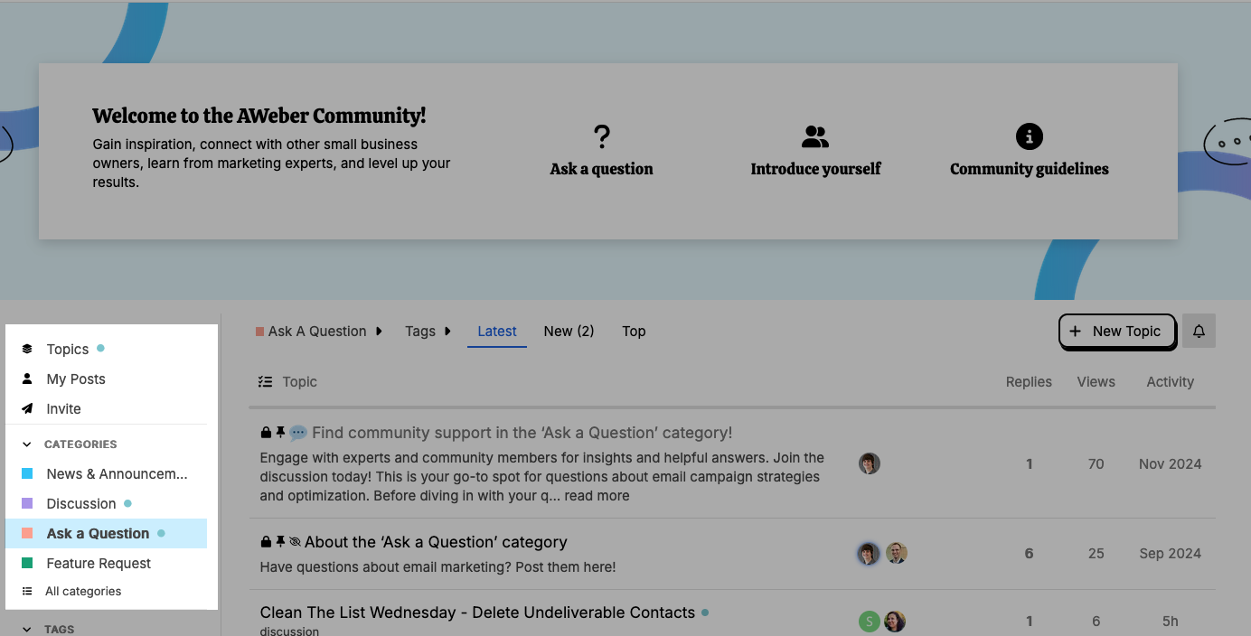Click the unwatched eye icon on the About topic
Image resolution: width=1251 pixels, height=636 pixels.
[296, 542]
